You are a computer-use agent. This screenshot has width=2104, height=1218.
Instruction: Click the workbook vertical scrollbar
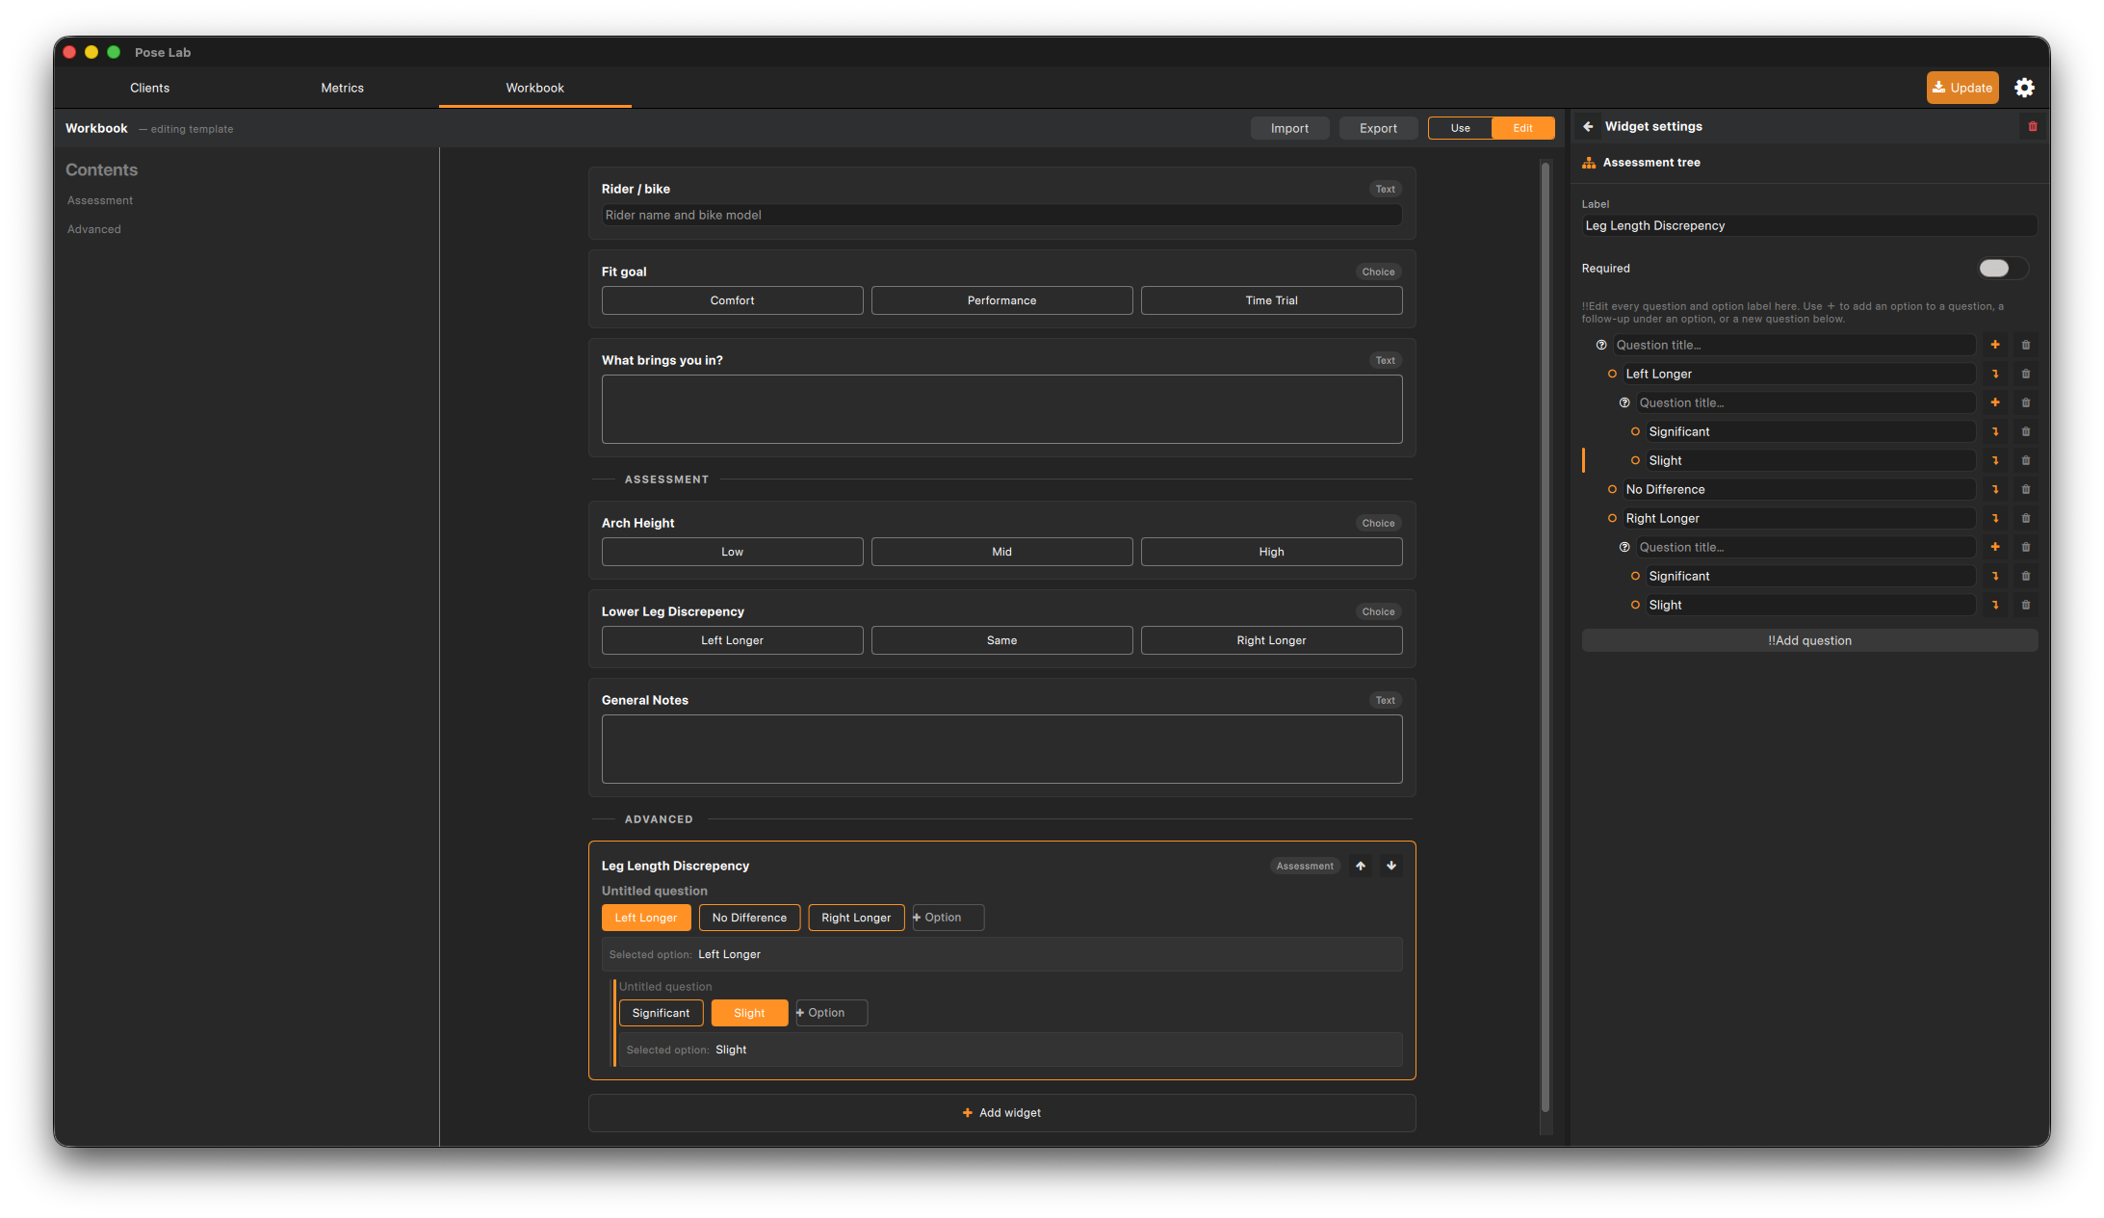[1546, 635]
